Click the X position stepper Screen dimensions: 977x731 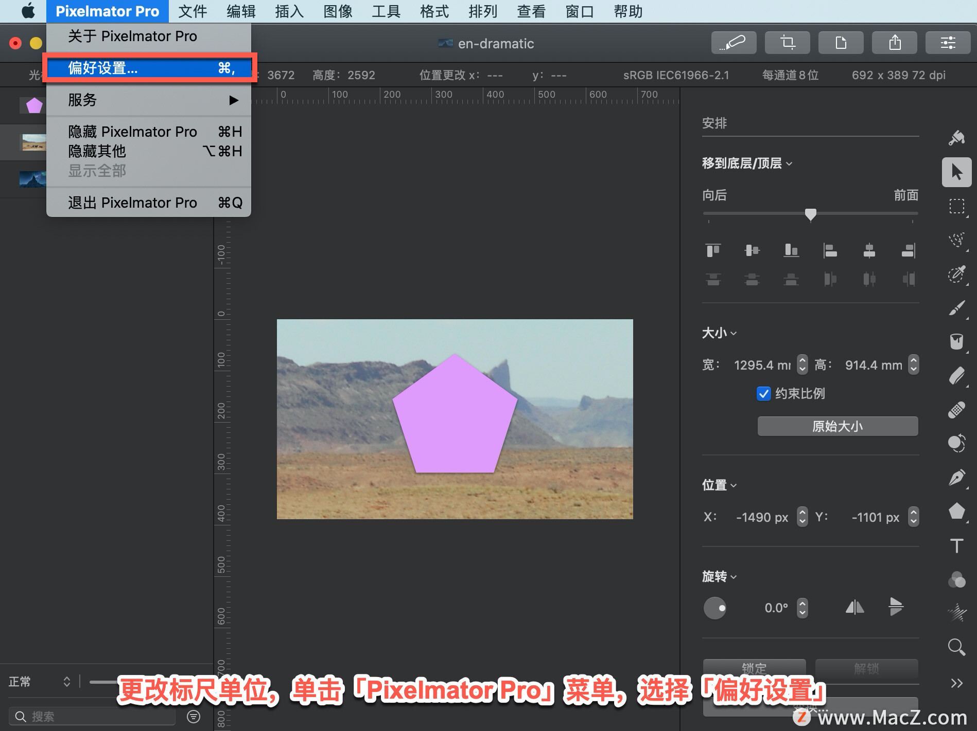point(802,517)
